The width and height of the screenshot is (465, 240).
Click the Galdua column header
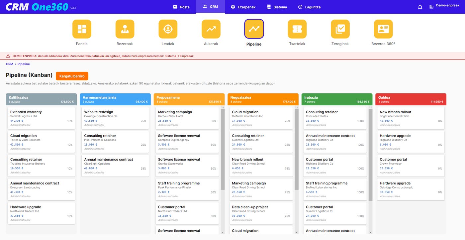pos(411,99)
